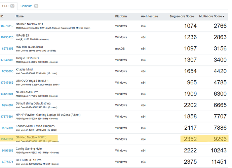Click the multi-core score 10243

coord(219,151)
